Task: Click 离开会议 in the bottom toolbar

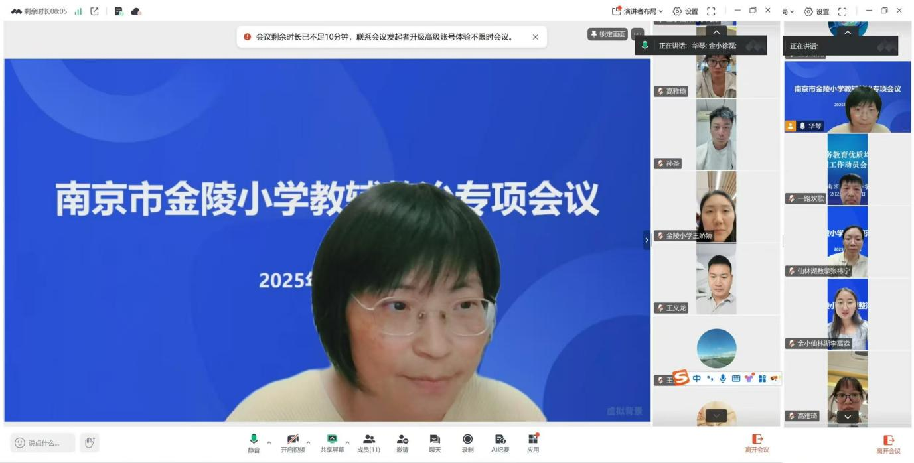Action: click(757, 443)
